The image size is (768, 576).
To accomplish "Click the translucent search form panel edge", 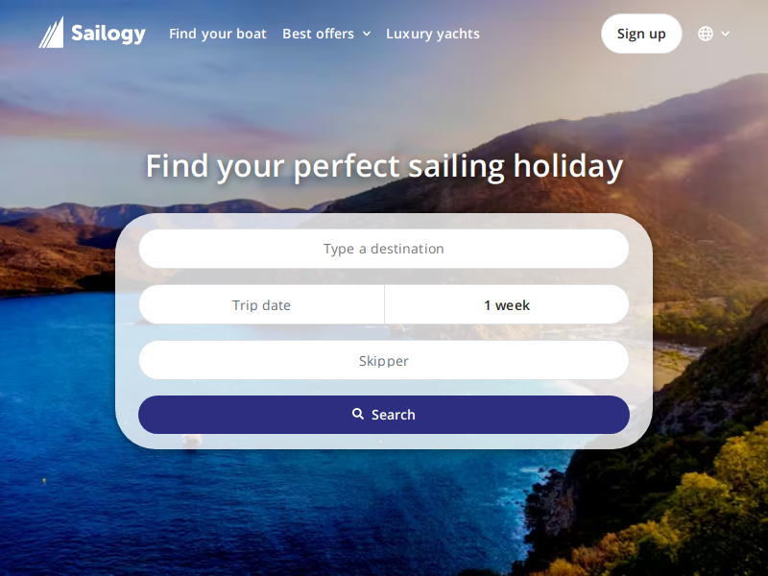I will pos(128,333).
